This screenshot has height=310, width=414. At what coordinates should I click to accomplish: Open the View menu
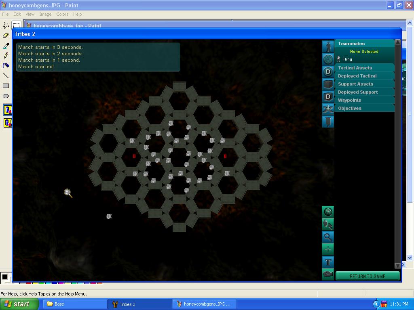(30, 14)
